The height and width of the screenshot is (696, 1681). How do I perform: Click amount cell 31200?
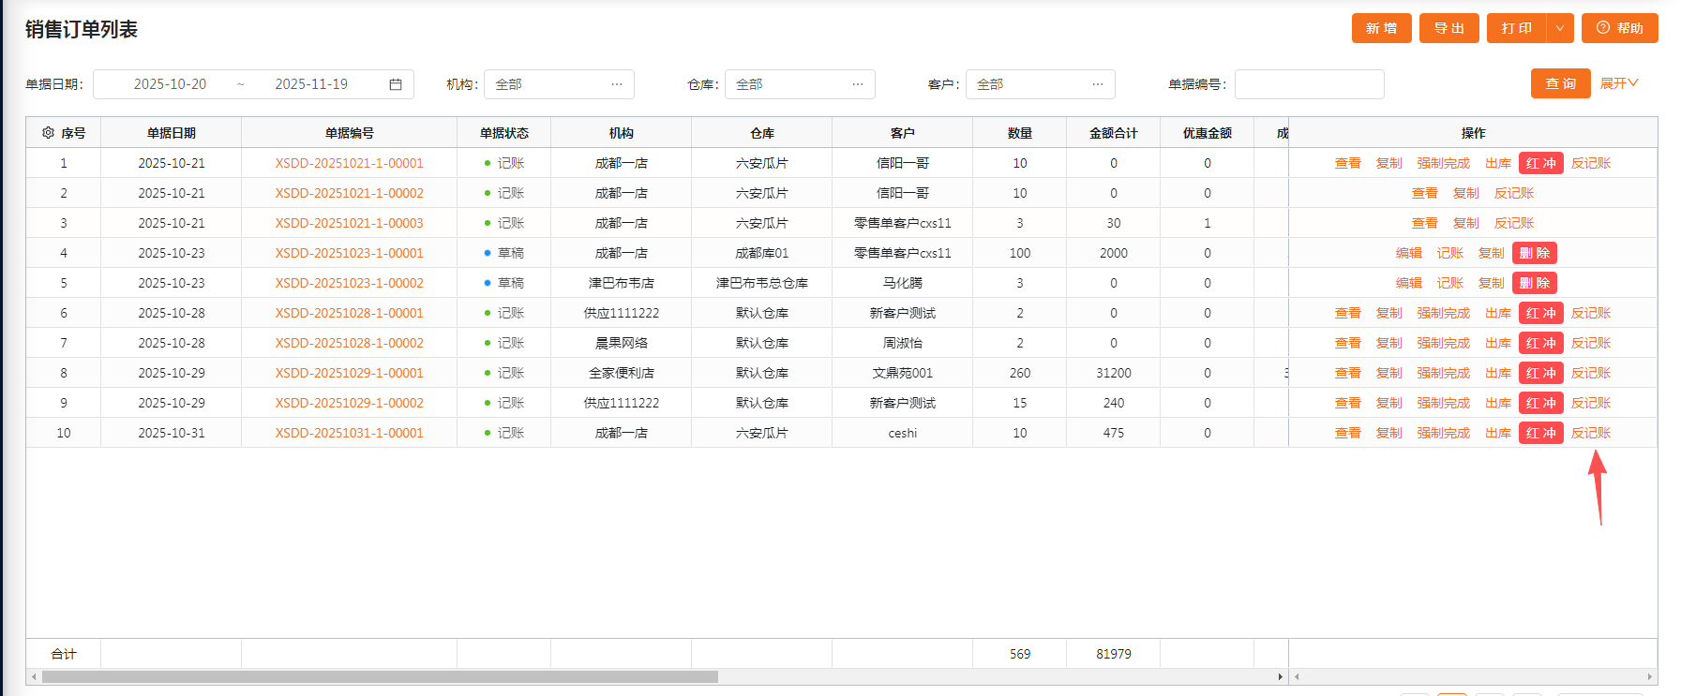tap(1114, 373)
